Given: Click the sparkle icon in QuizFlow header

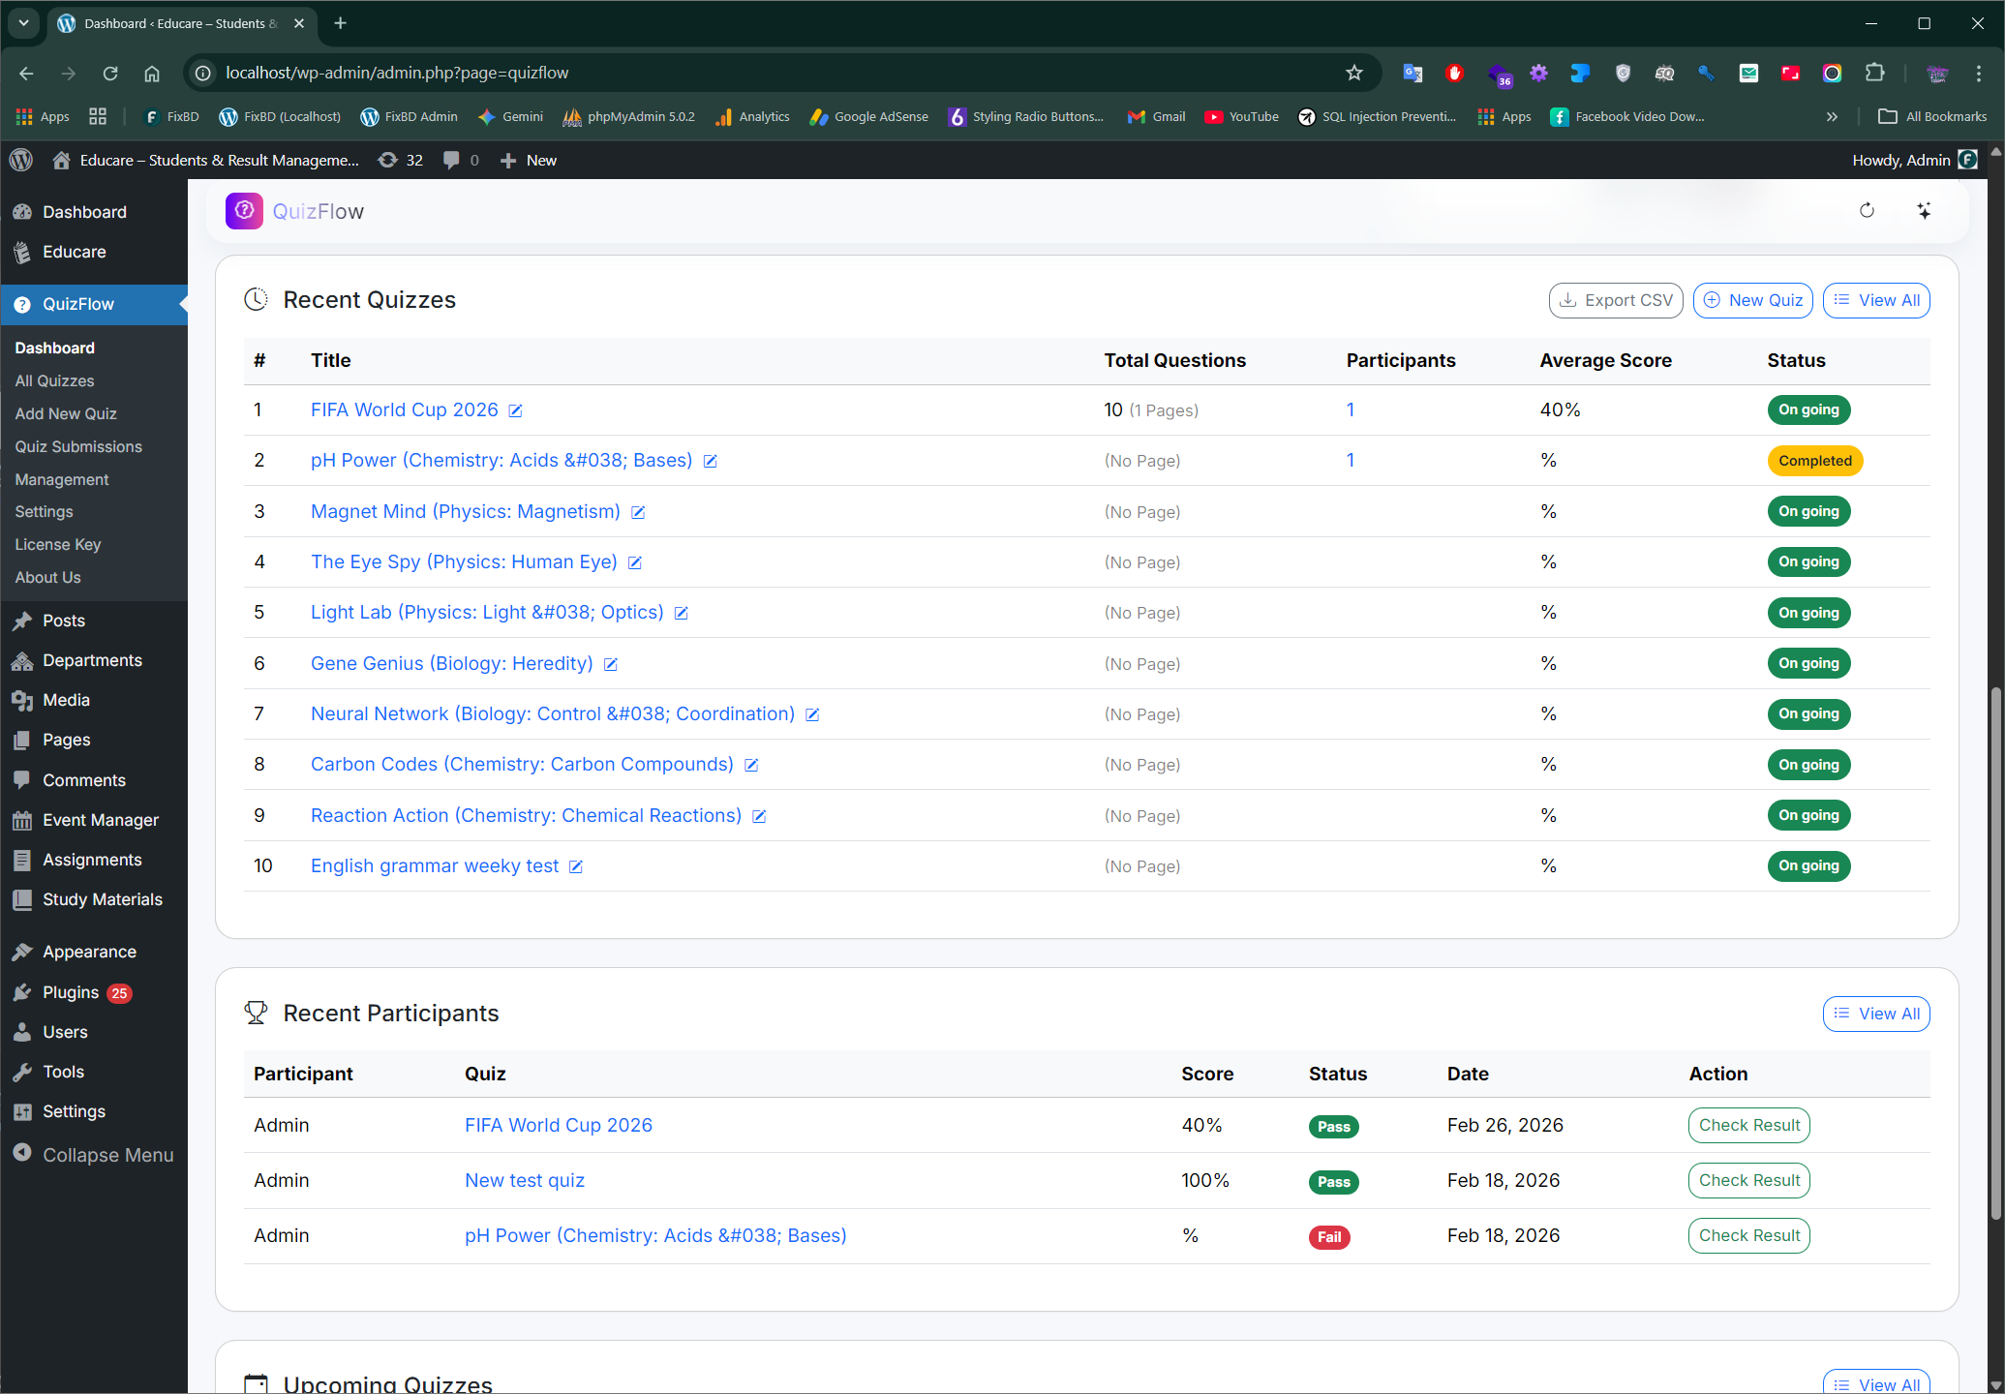Looking at the screenshot, I should coord(1924,211).
